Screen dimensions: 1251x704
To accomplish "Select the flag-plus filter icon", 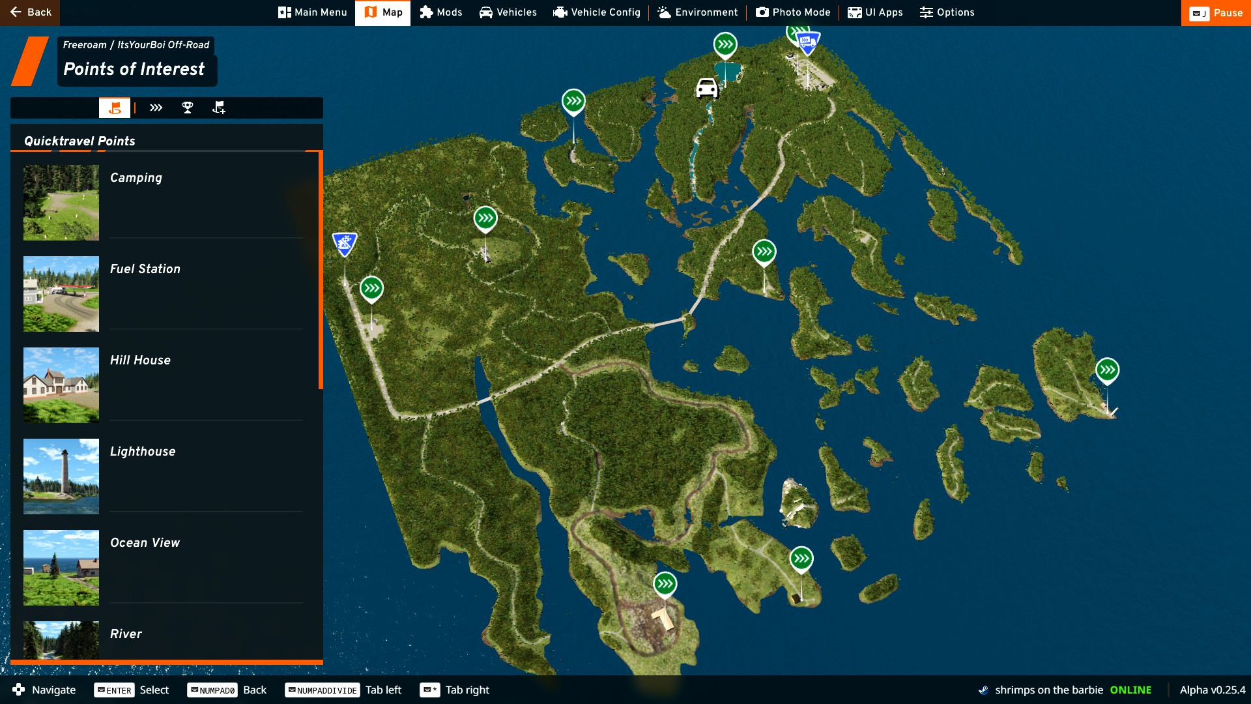I will [x=219, y=108].
